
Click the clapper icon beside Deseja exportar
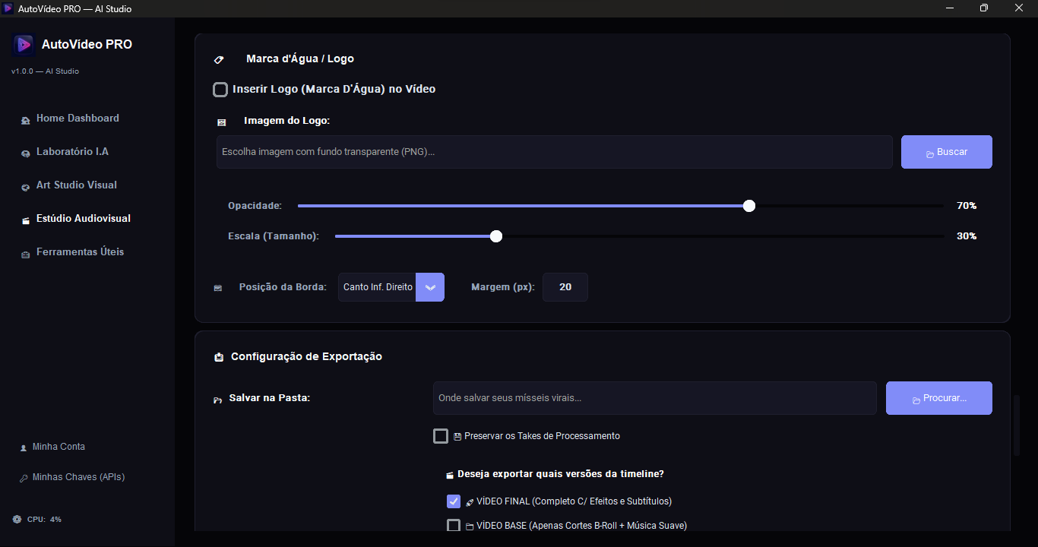point(450,475)
